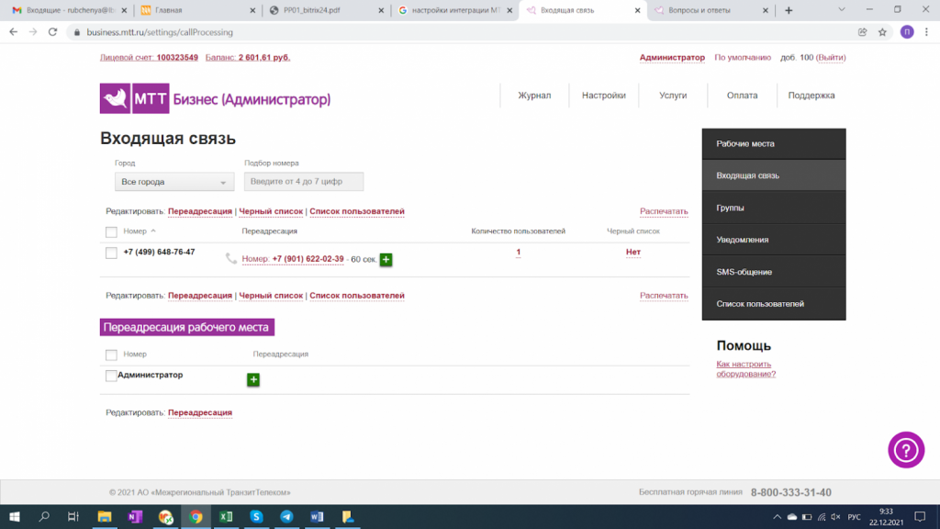
Task: Open Telegram from the taskbar
Action: pos(286,517)
